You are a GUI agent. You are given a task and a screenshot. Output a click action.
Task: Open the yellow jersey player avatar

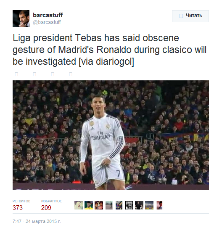pos(89,205)
